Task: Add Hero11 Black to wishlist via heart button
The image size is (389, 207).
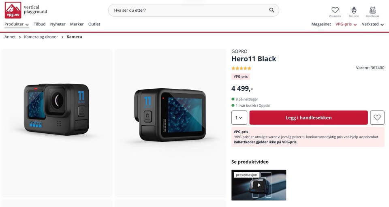Action: (x=377, y=117)
